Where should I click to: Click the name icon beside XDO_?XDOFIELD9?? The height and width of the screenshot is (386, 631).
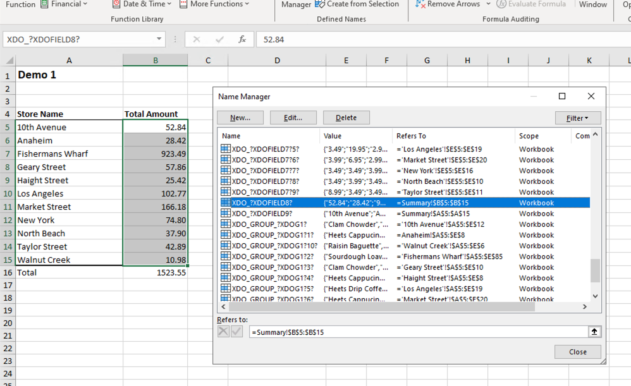coord(225,214)
